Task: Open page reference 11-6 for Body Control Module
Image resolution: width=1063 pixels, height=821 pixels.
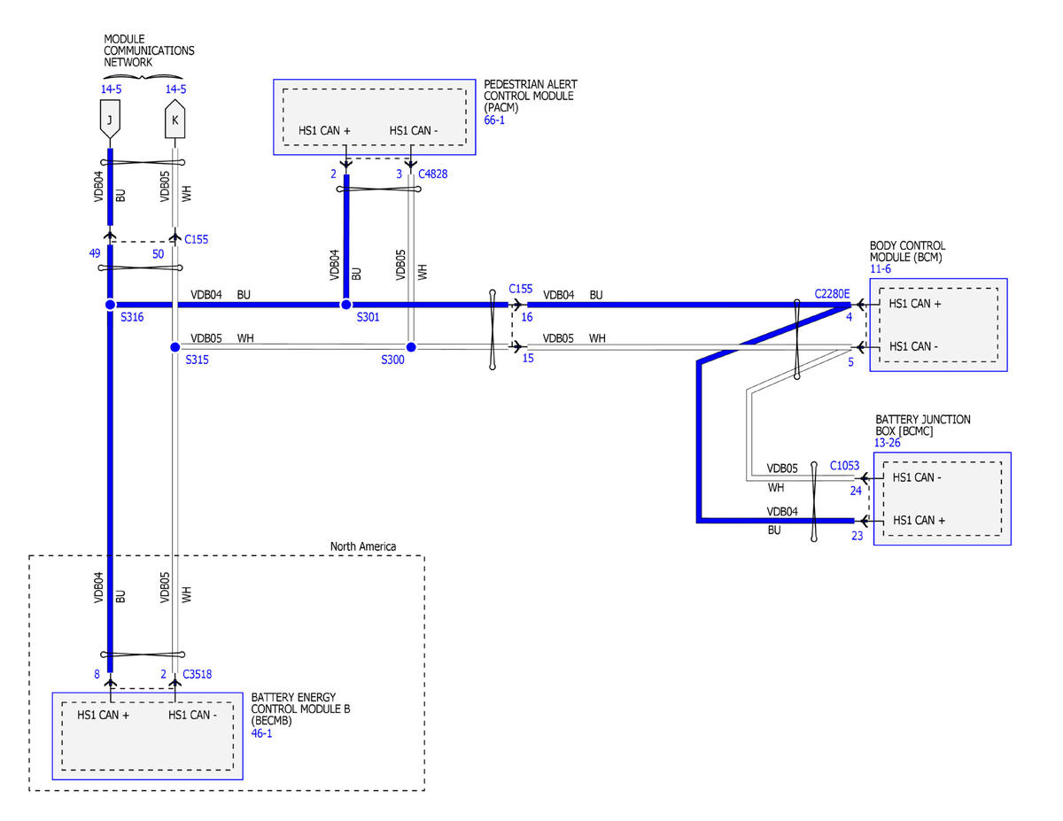Action: pos(881,268)
